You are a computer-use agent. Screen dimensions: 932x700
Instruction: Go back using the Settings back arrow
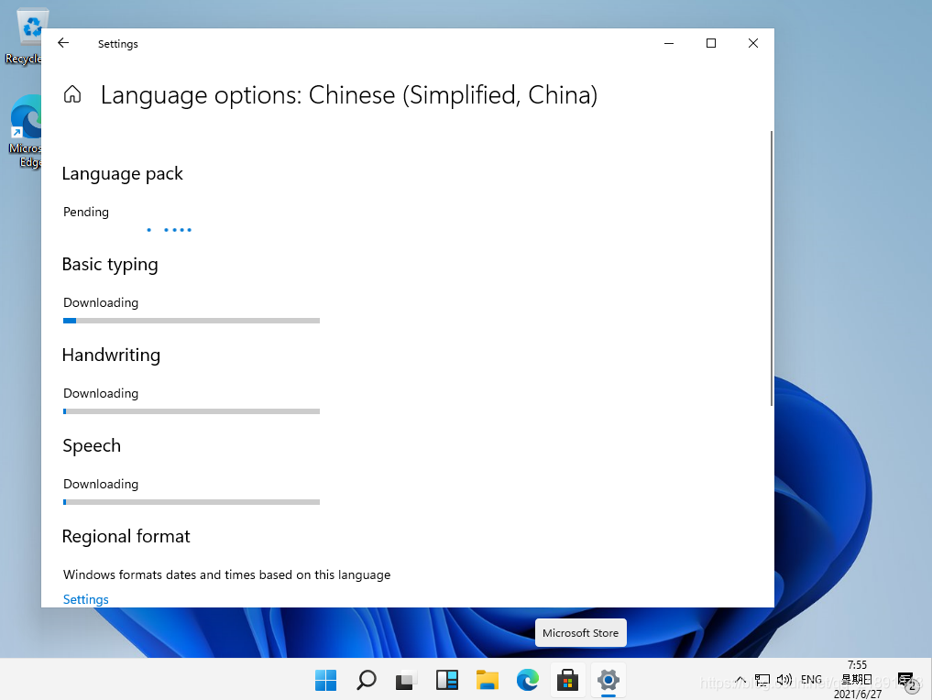63,43
